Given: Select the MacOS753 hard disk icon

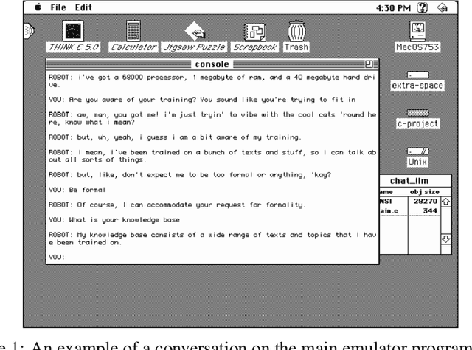Looking at the screenshot, I should pos(417,31).
